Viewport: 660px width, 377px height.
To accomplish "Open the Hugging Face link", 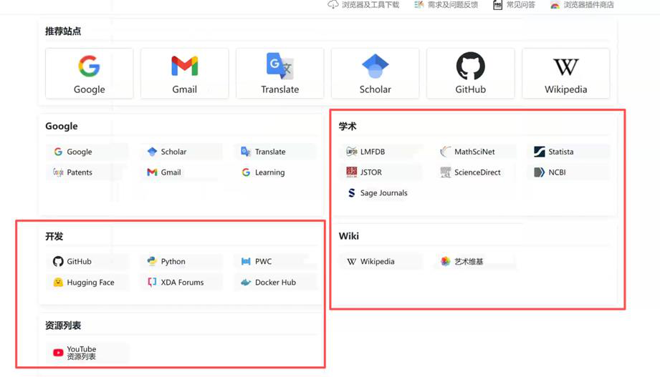I will tap(87, 283).
